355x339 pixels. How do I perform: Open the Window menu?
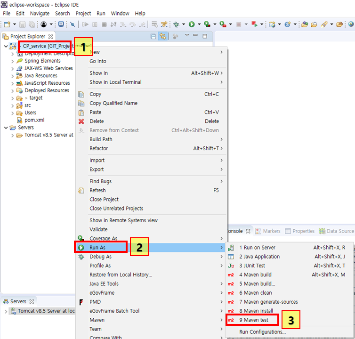pos(120,14)
